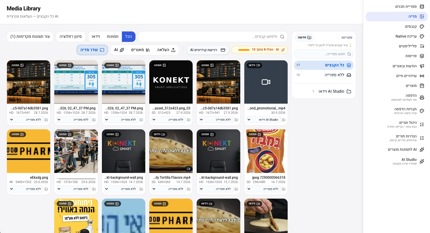Click the shopping bag icon for מוצרים
Viewport: 430px width, 233px height.
tap(422, 86)
